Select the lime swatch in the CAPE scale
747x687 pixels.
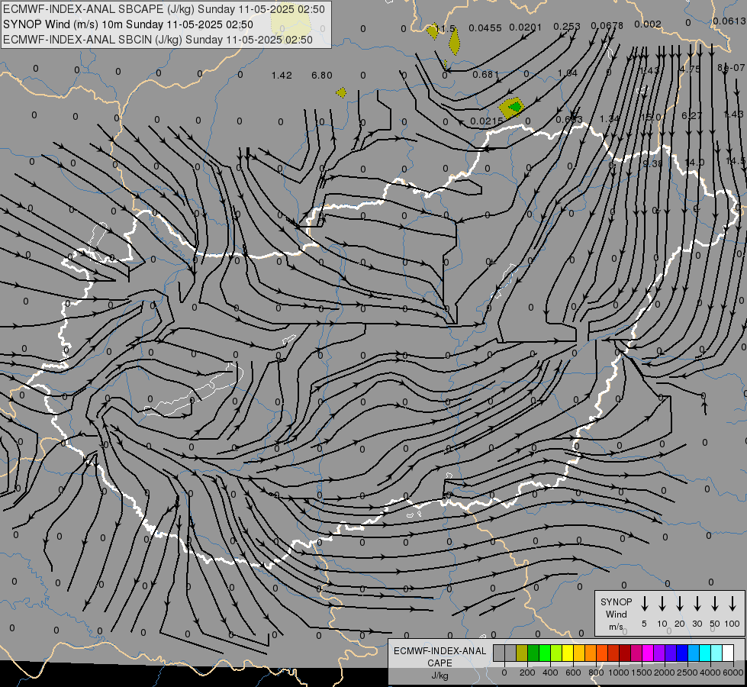pos(556,653)
